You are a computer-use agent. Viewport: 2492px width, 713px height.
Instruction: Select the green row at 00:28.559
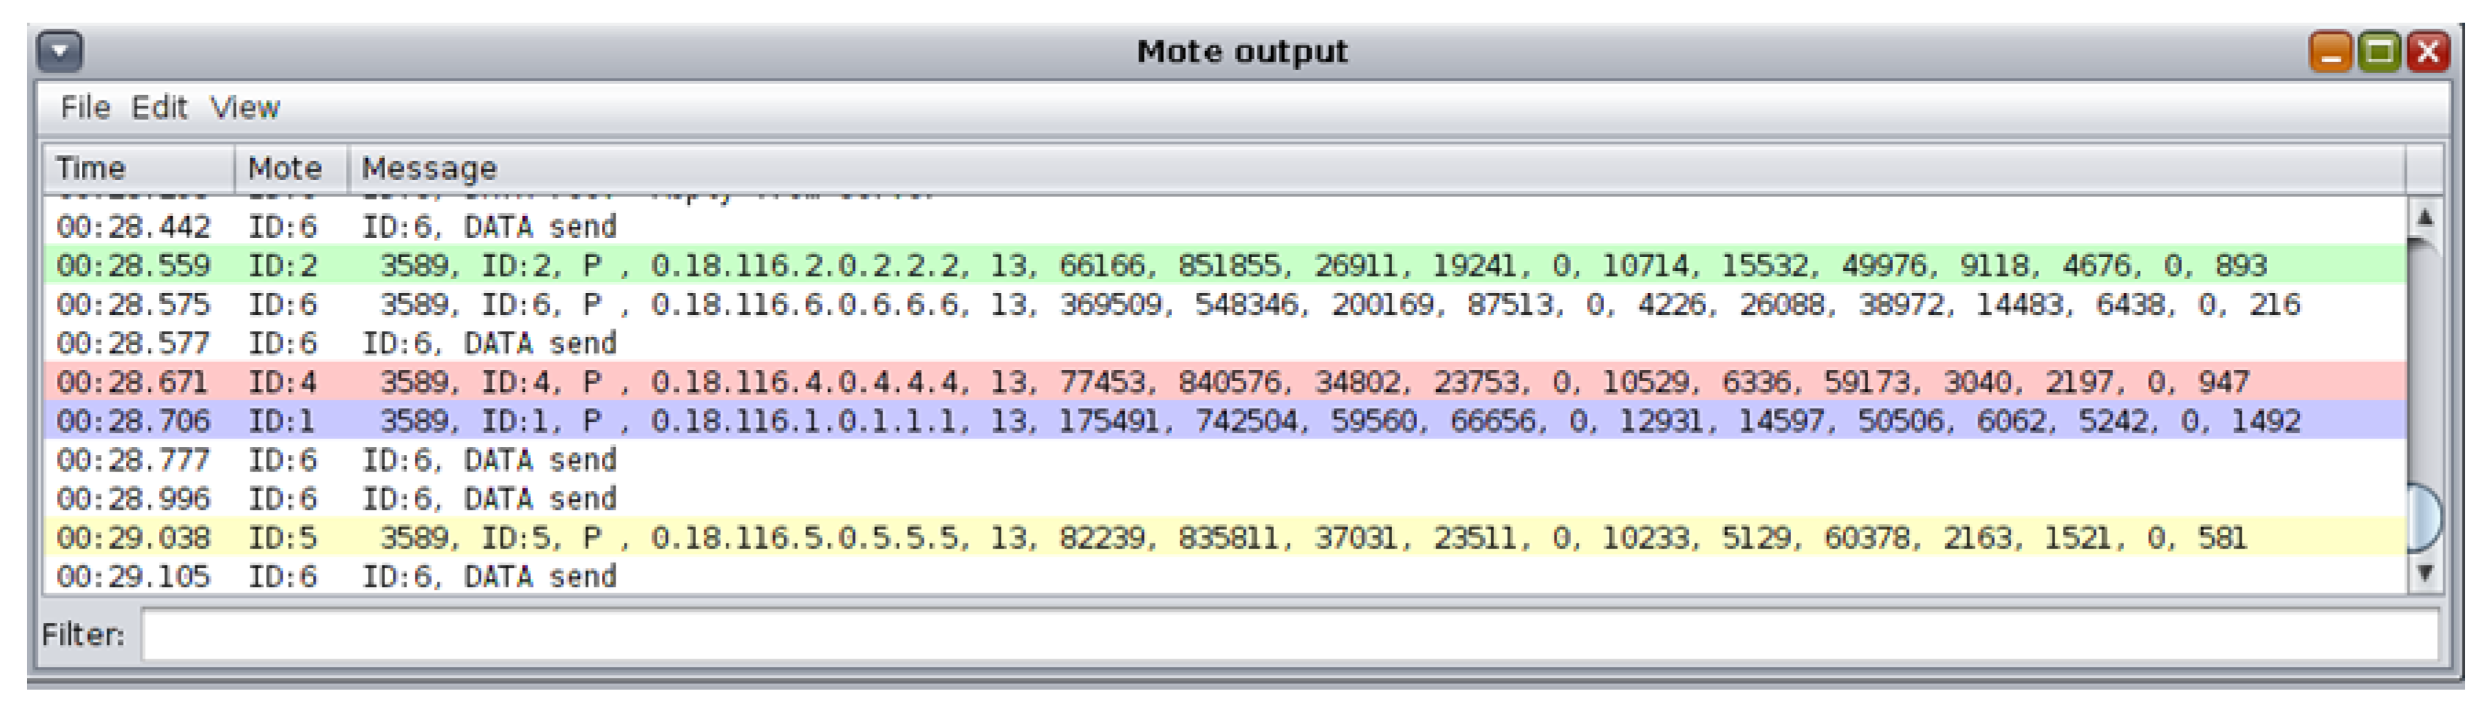[x=1225, y=265]
